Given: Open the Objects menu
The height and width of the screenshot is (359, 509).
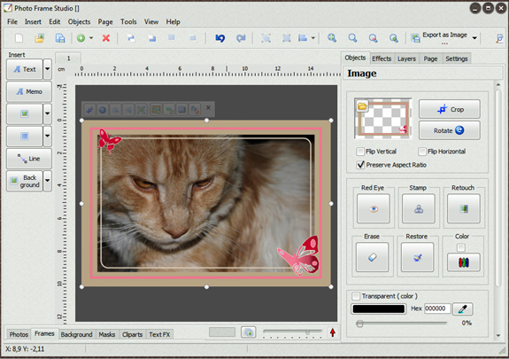Looking at the screenshot, I should (79, 22).
